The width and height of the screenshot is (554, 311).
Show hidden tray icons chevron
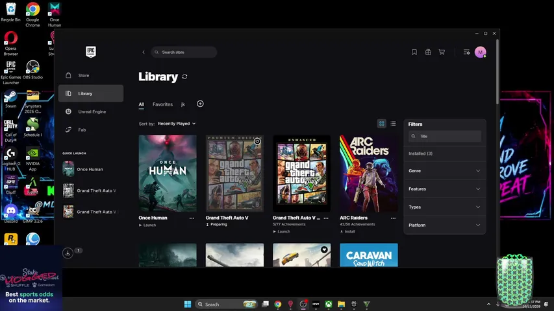pos(488,304)
